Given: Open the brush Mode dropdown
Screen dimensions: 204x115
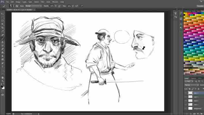Looking at the screenshot, I should (33, 6).
